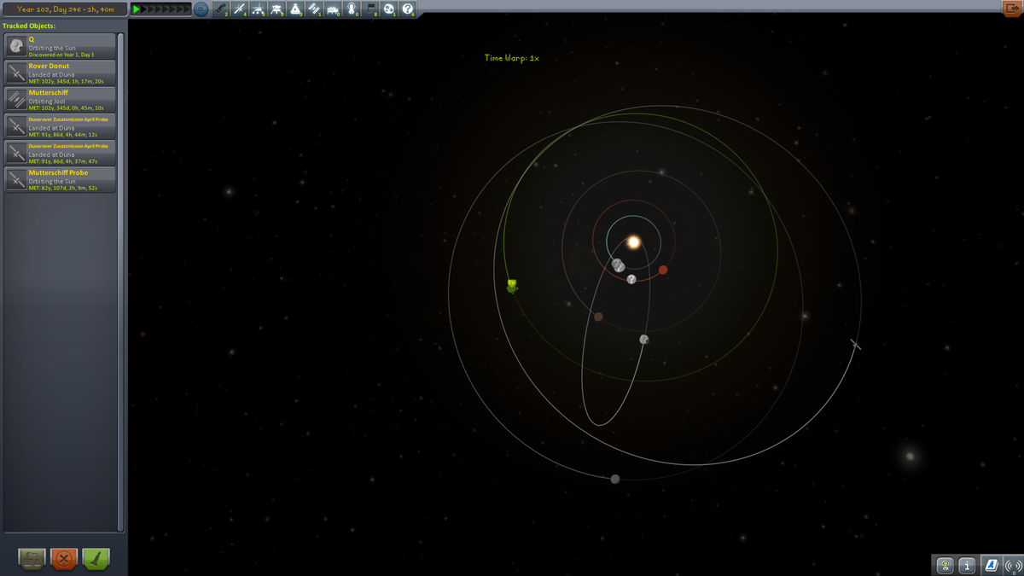Toggle the probes filter icon
1024x576 pixels.
239,9
